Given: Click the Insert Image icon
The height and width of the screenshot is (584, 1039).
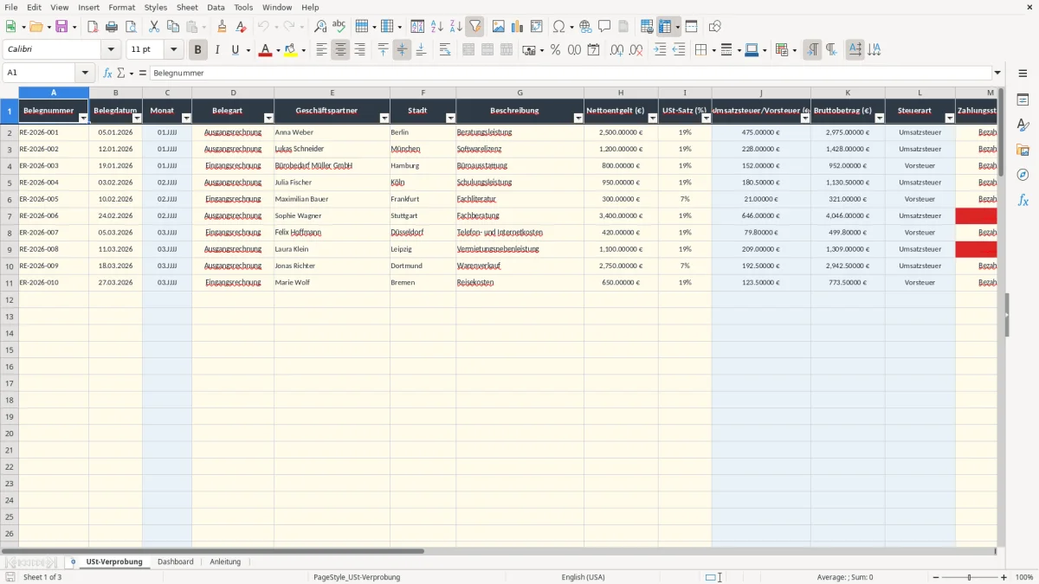Looking at the screenshot, I should 499,27.
